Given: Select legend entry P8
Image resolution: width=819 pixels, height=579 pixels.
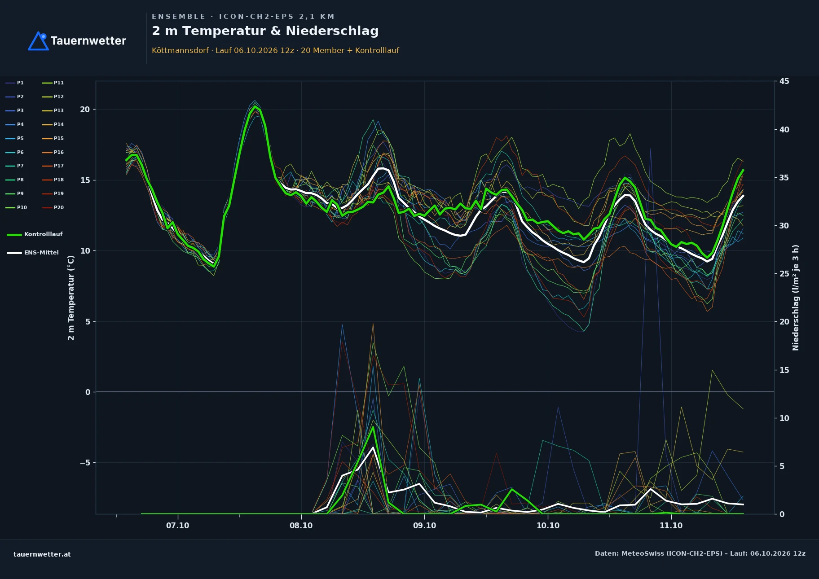Looking at the screenshot, I should (x=14, y=180).
